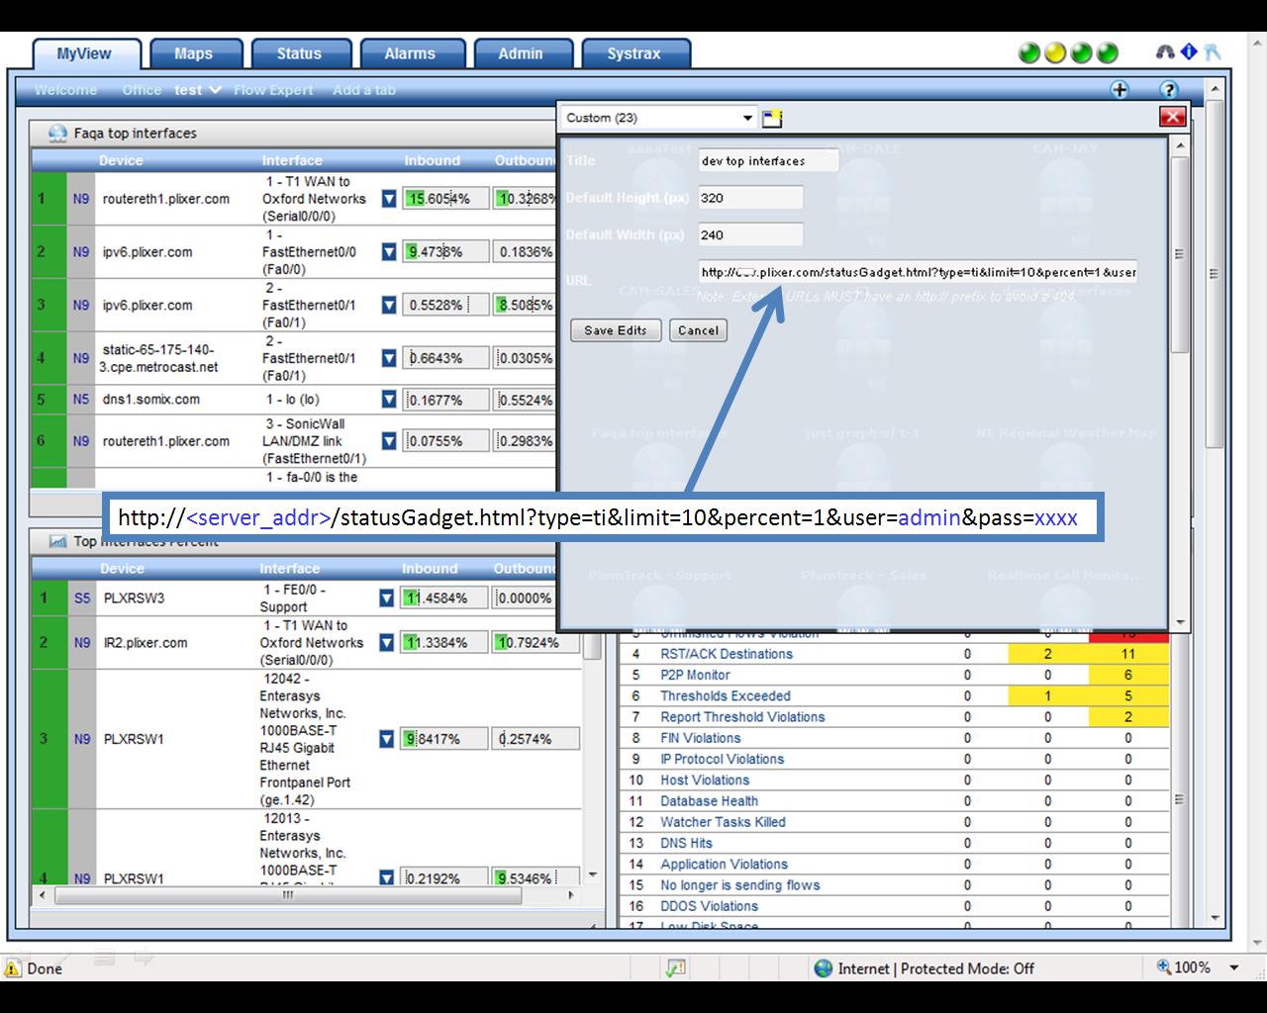Click the gadget dialog scroll-down arrow
Viewport: 1267px width, 1013px height.
coord(1179,622)
